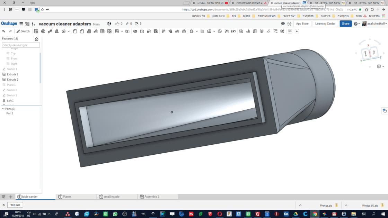Click the like thumbs-up counter
The height and width of the screenshot is (218, 388).
coord(119,24)
